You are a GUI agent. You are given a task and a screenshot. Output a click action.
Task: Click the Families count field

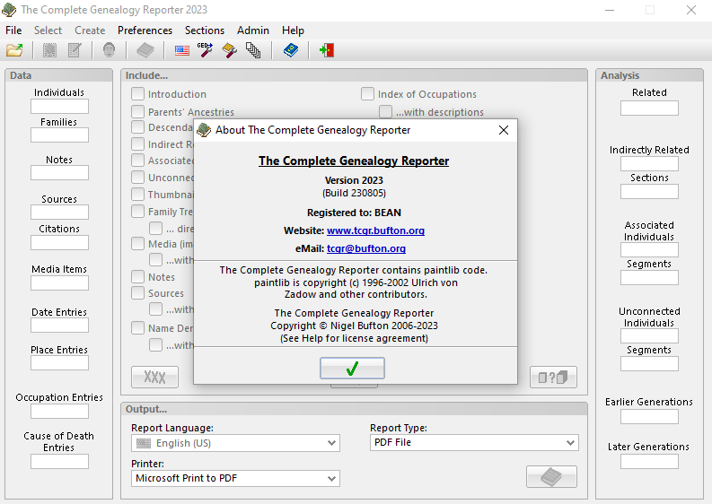59,135
